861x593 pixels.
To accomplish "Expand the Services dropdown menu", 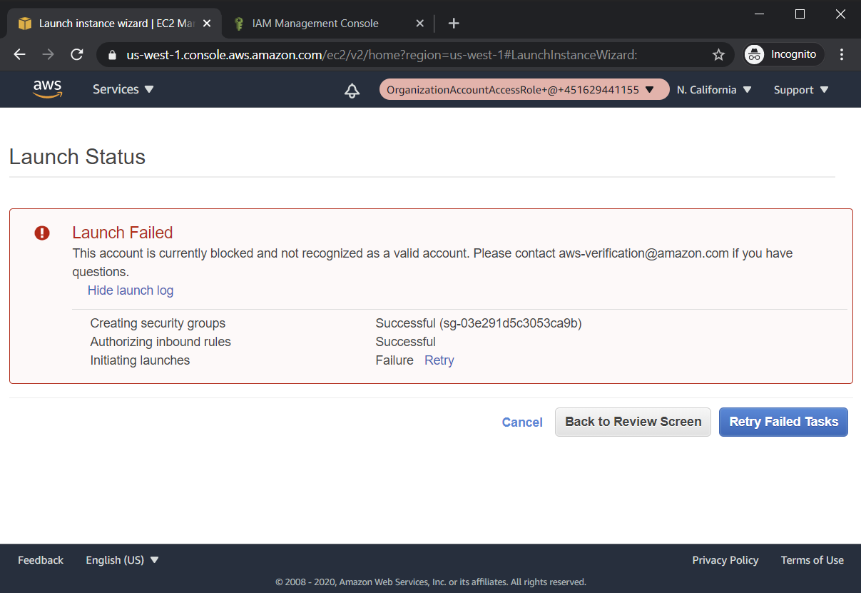I will coord(123,89).
